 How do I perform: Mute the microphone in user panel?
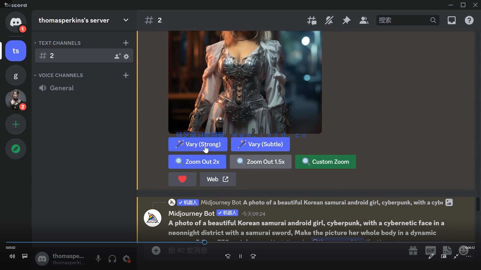click(x=98, y=258)
